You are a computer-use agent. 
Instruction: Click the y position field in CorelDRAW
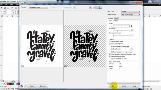(x=7, y=13)
